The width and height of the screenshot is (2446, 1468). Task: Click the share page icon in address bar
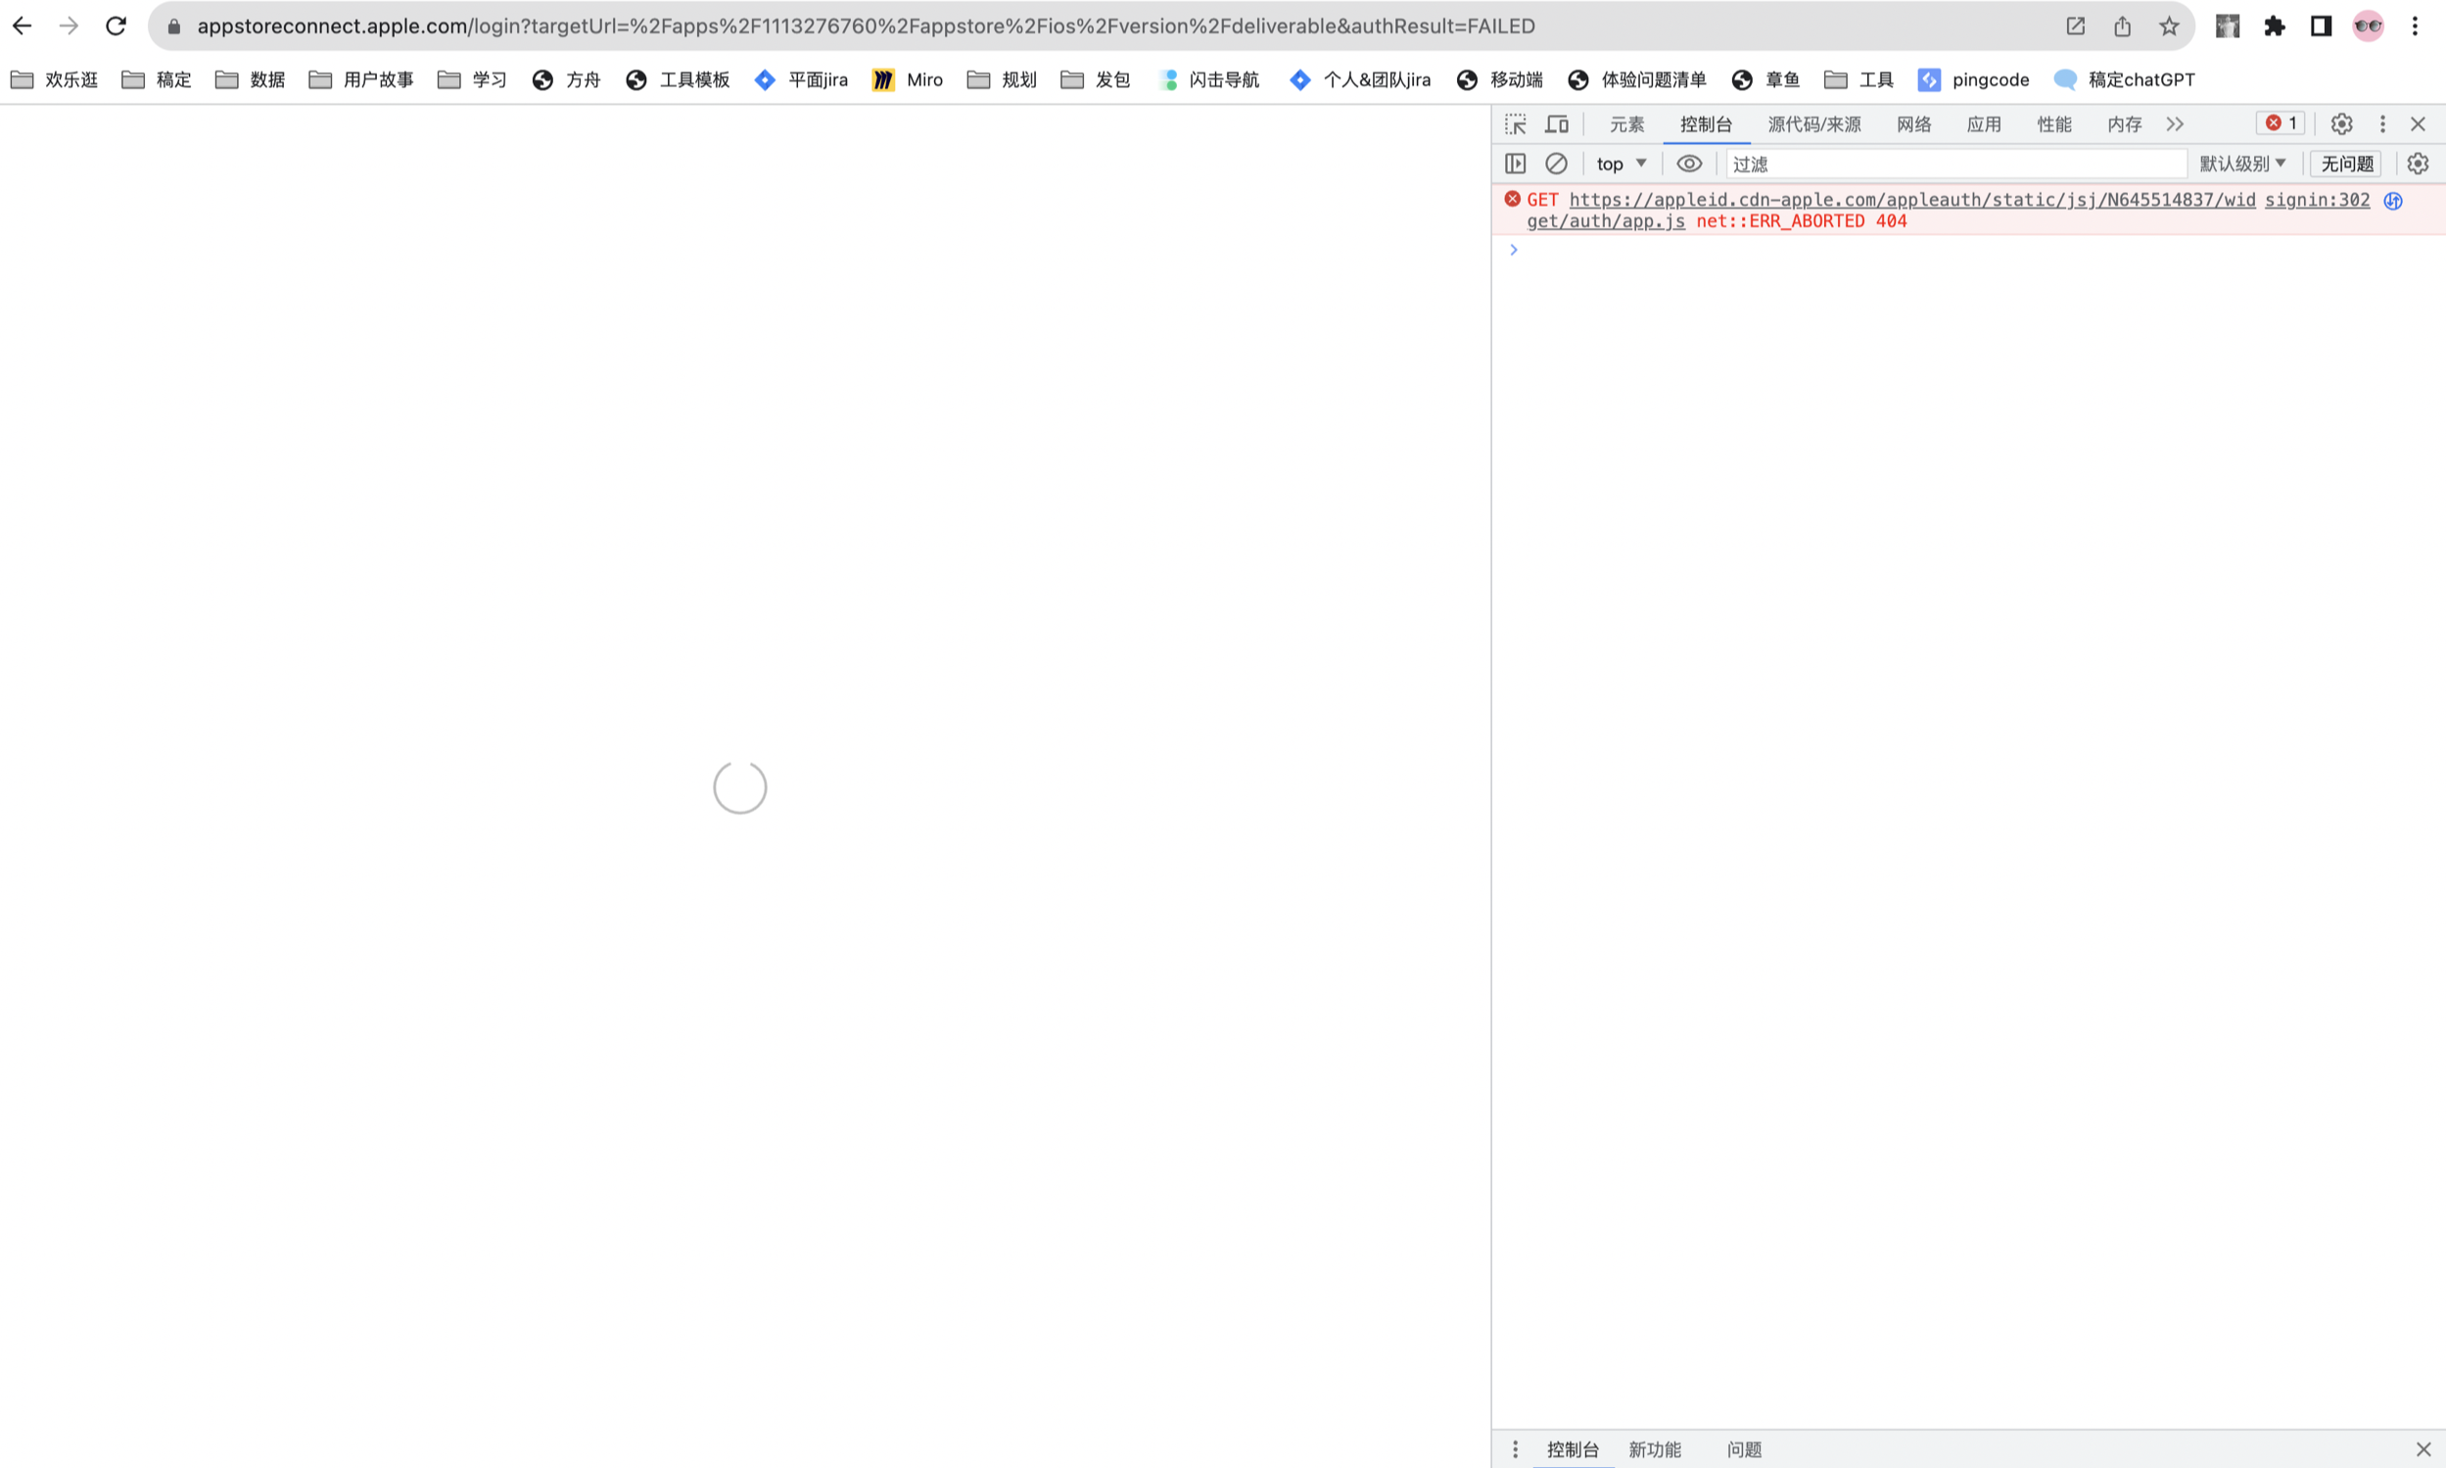point(2122,26)
